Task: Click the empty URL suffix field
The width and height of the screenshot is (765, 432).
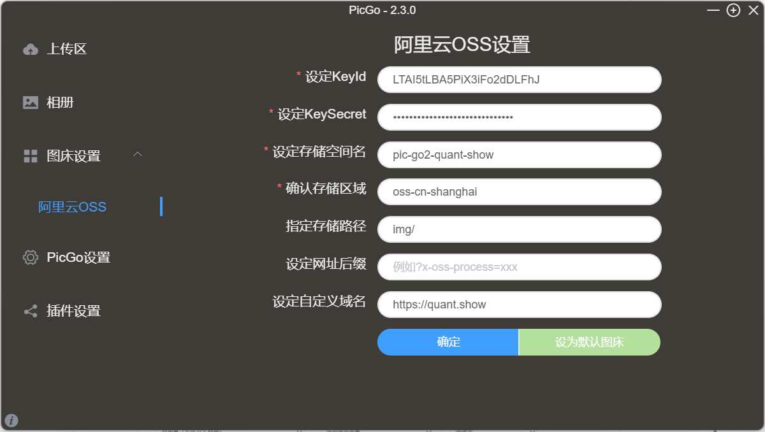Action: pos(519,267)
